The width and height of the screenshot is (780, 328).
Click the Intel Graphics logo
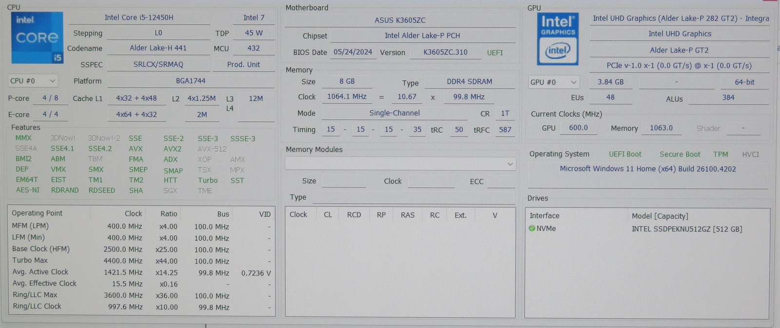558,39
